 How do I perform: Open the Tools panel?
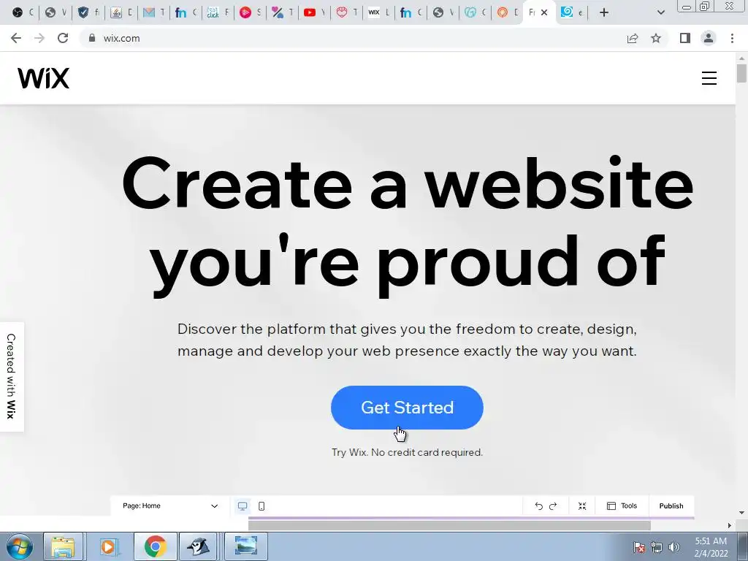(622, 506)
